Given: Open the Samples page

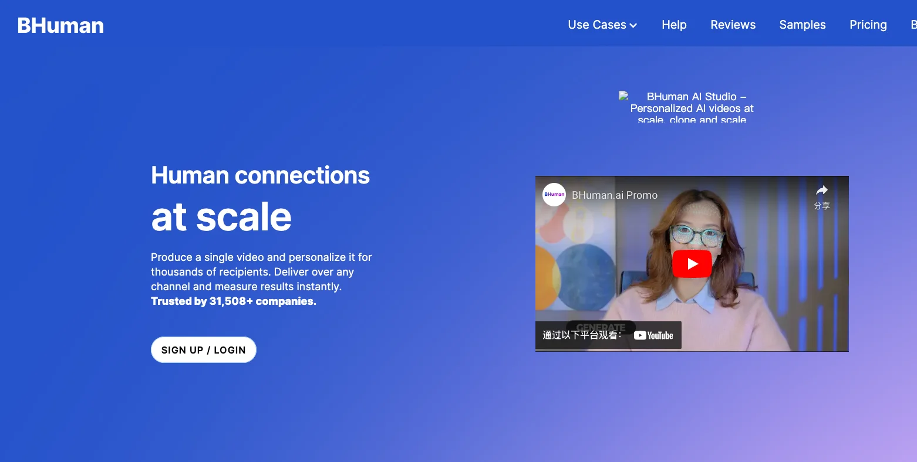Looking at the screenshot, I should pyautogui.click(x=803, y=25).
